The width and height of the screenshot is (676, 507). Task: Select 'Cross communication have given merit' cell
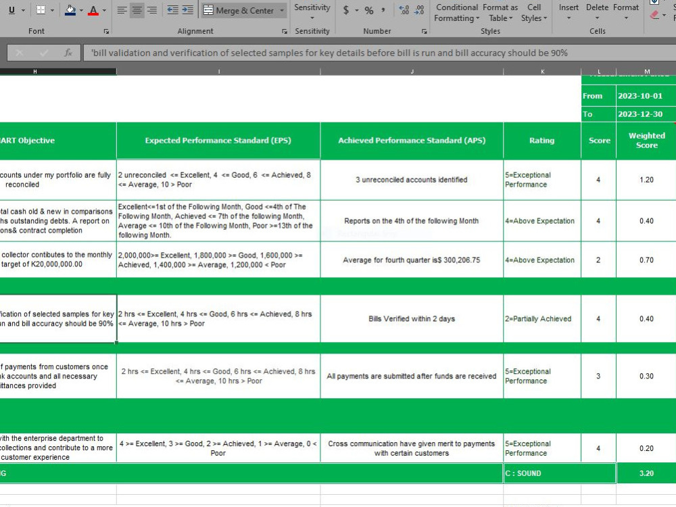412,448
